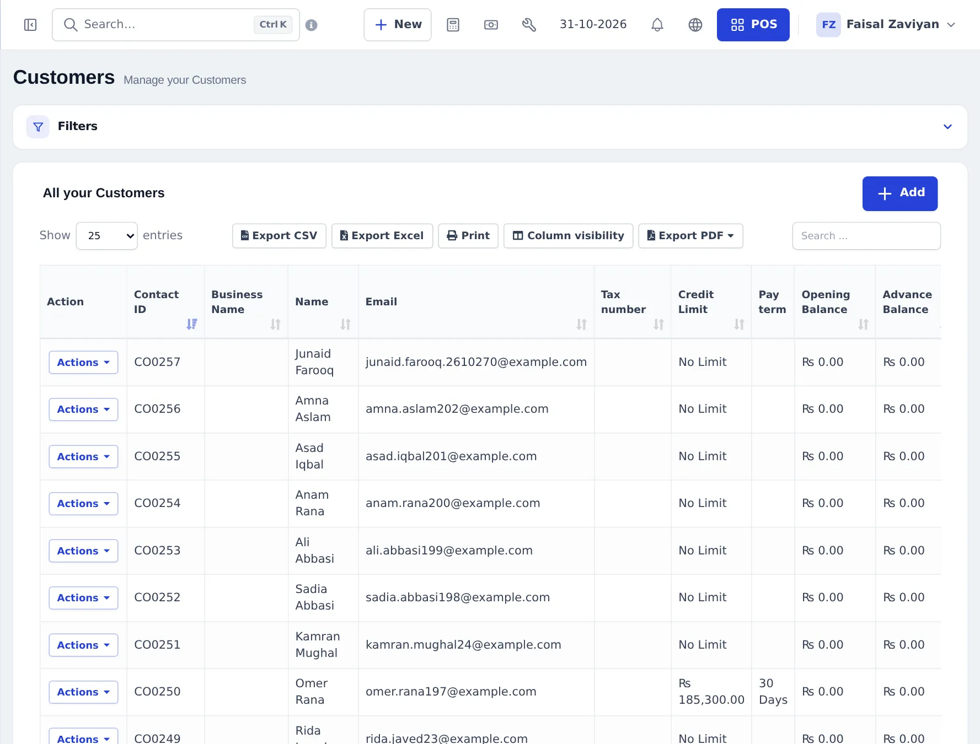Sort by Credit Limit column arrows

[x=739, y=324]
